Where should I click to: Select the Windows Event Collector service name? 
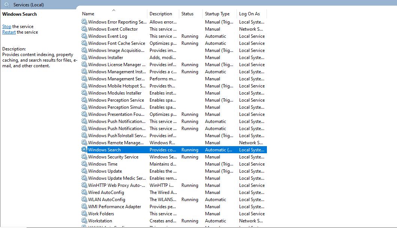point(113,29)
